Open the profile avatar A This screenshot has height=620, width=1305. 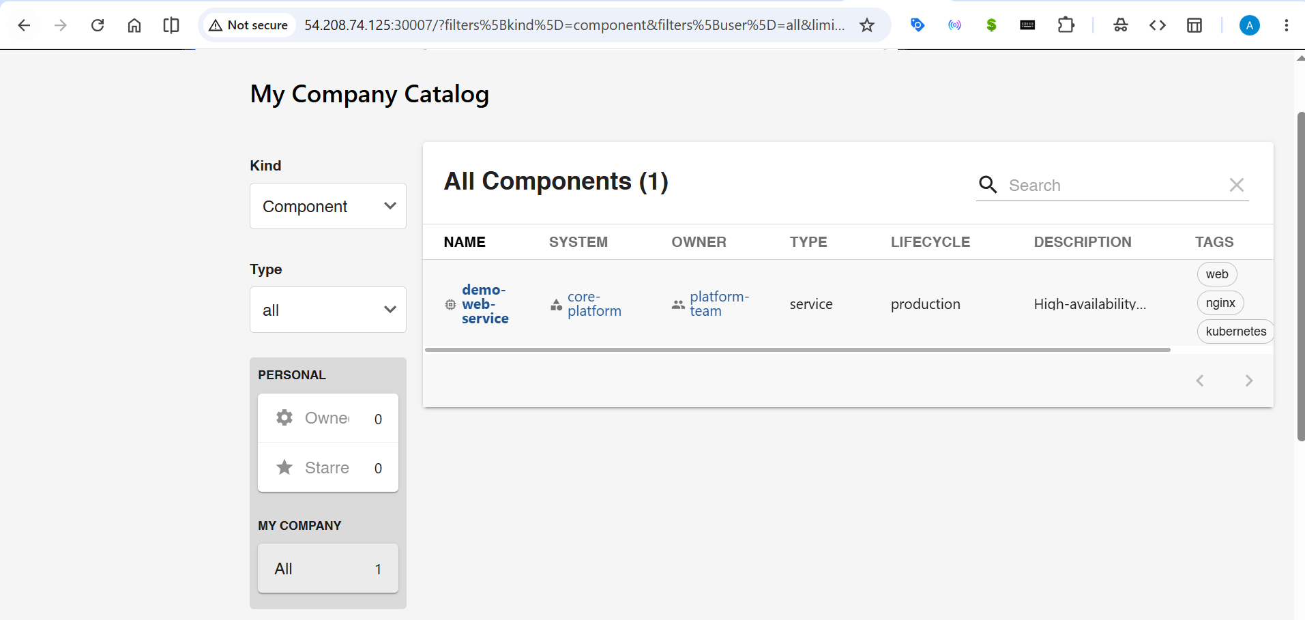(1249, 25)
